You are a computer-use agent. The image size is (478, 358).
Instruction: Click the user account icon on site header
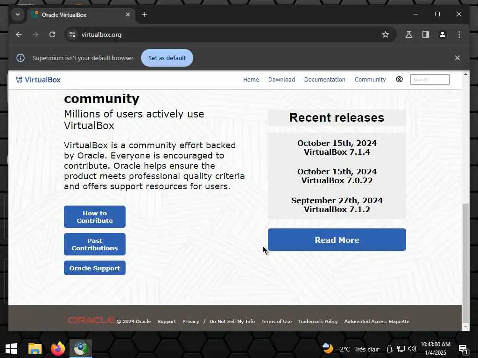[x=400, y=79]
